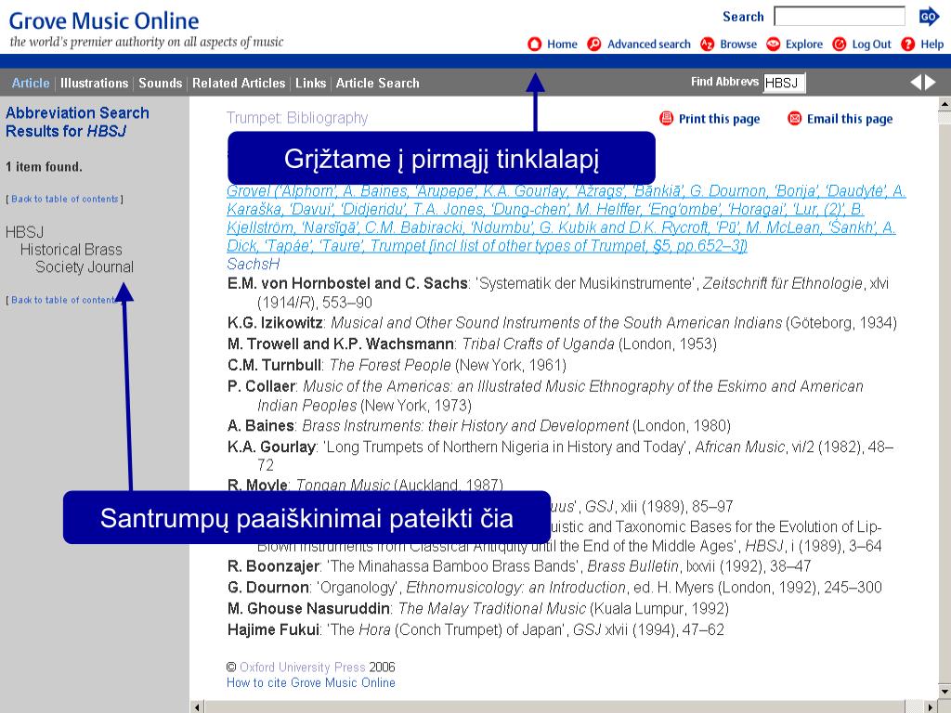951x713 pixels.
Task: Click the Find Abbrevs field containing HBSJ
Action: 784,83
